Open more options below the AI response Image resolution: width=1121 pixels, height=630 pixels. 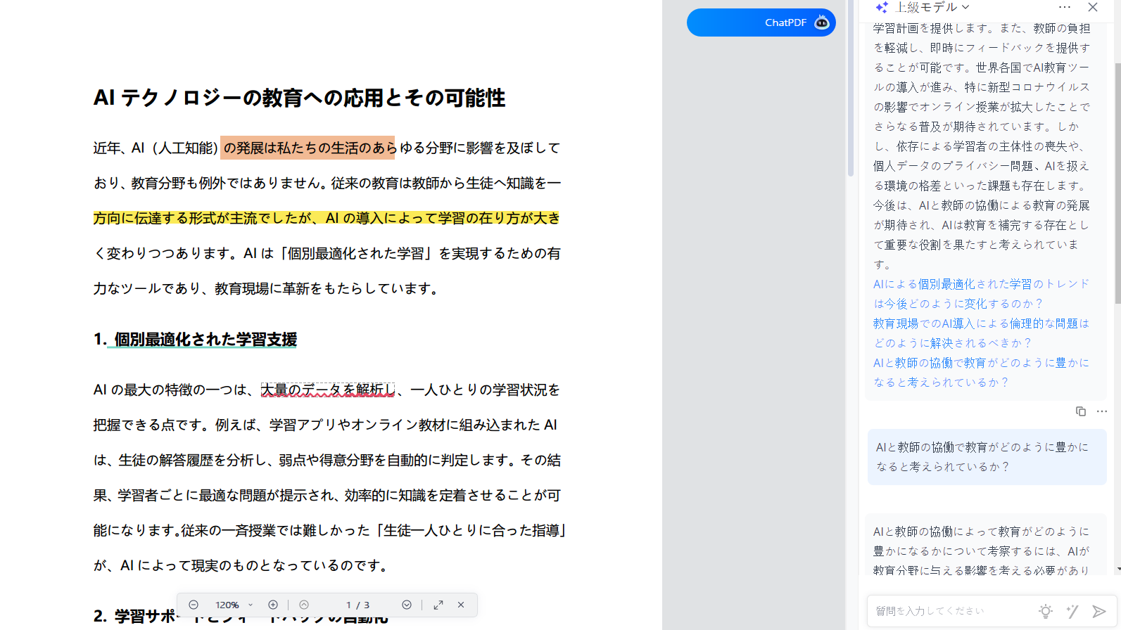(x=1102, y=411)
